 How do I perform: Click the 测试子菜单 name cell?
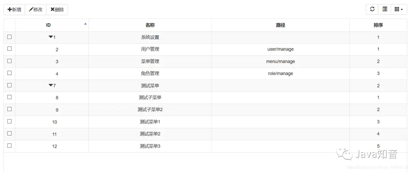pos(150,97)
